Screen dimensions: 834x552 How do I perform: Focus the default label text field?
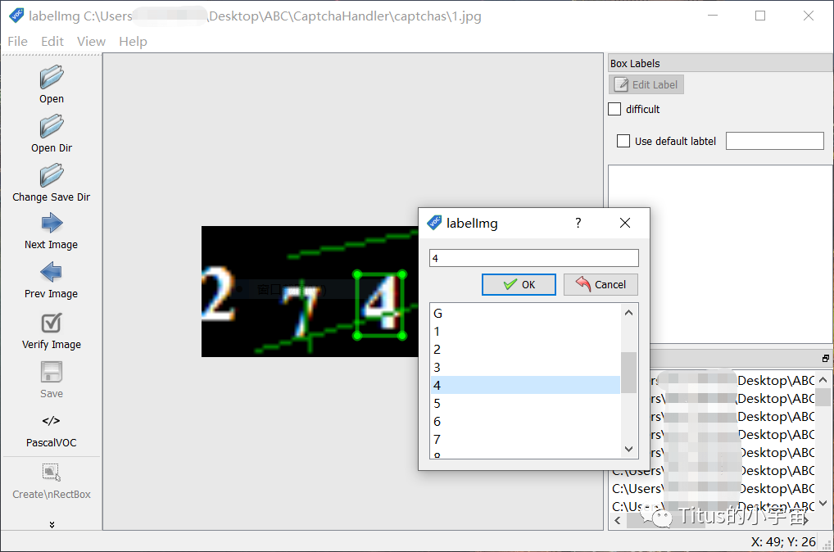click(x=774, y=141)
